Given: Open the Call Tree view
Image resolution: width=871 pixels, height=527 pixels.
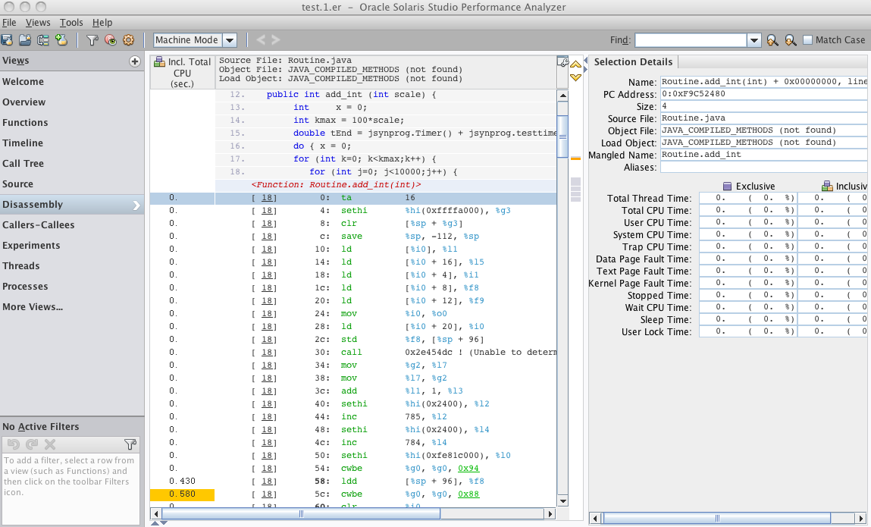Looking at the screenshot, I should 72,164.
